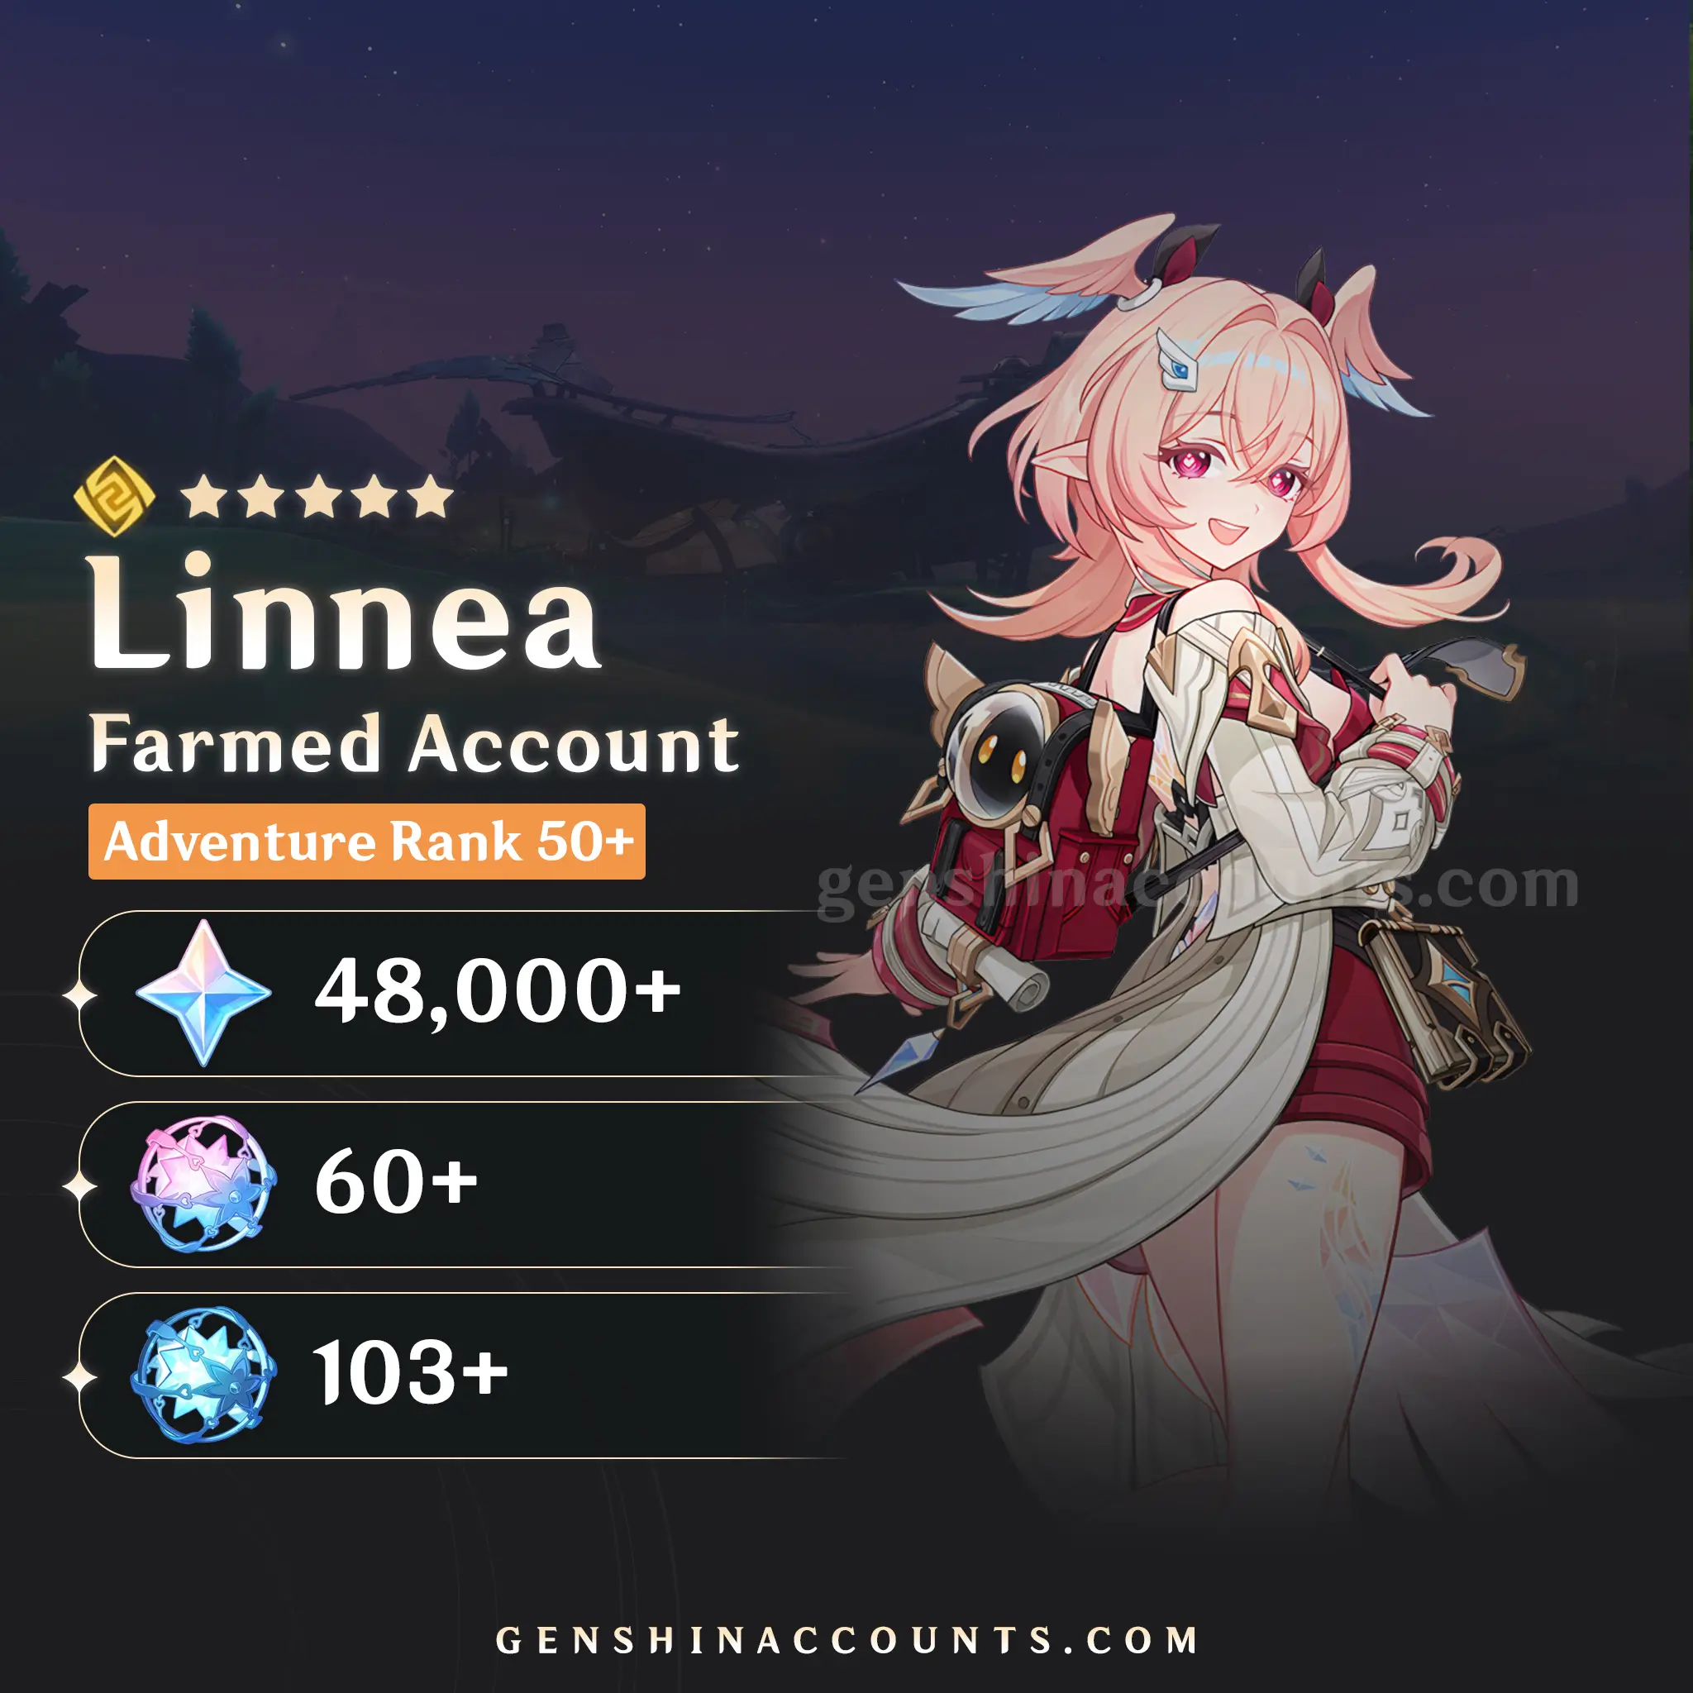Select the blue Acquaint Fate icon

(x=203, y=1374)
